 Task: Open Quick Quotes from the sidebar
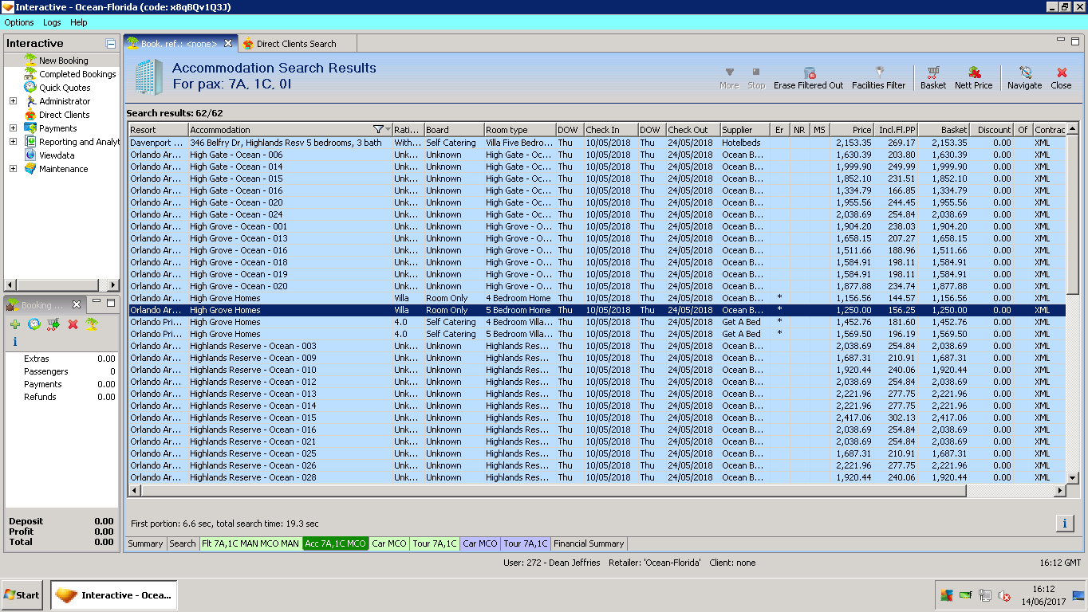65,88
